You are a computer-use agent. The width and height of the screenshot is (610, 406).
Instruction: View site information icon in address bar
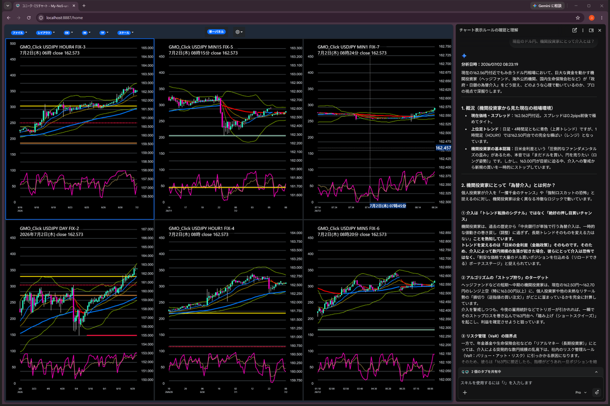(41, 17)
